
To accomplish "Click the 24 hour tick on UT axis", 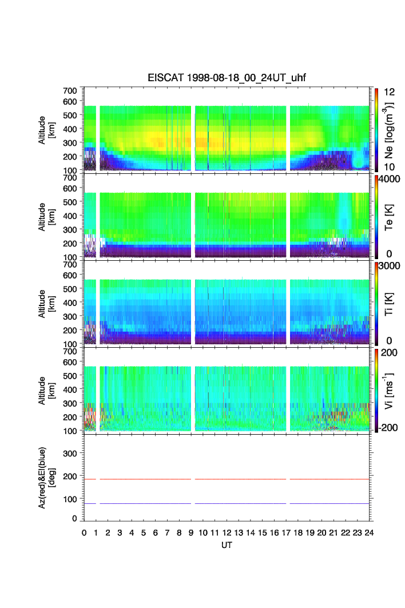I will click(369, 533).
